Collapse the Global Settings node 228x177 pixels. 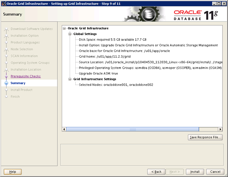coord(70,34)
